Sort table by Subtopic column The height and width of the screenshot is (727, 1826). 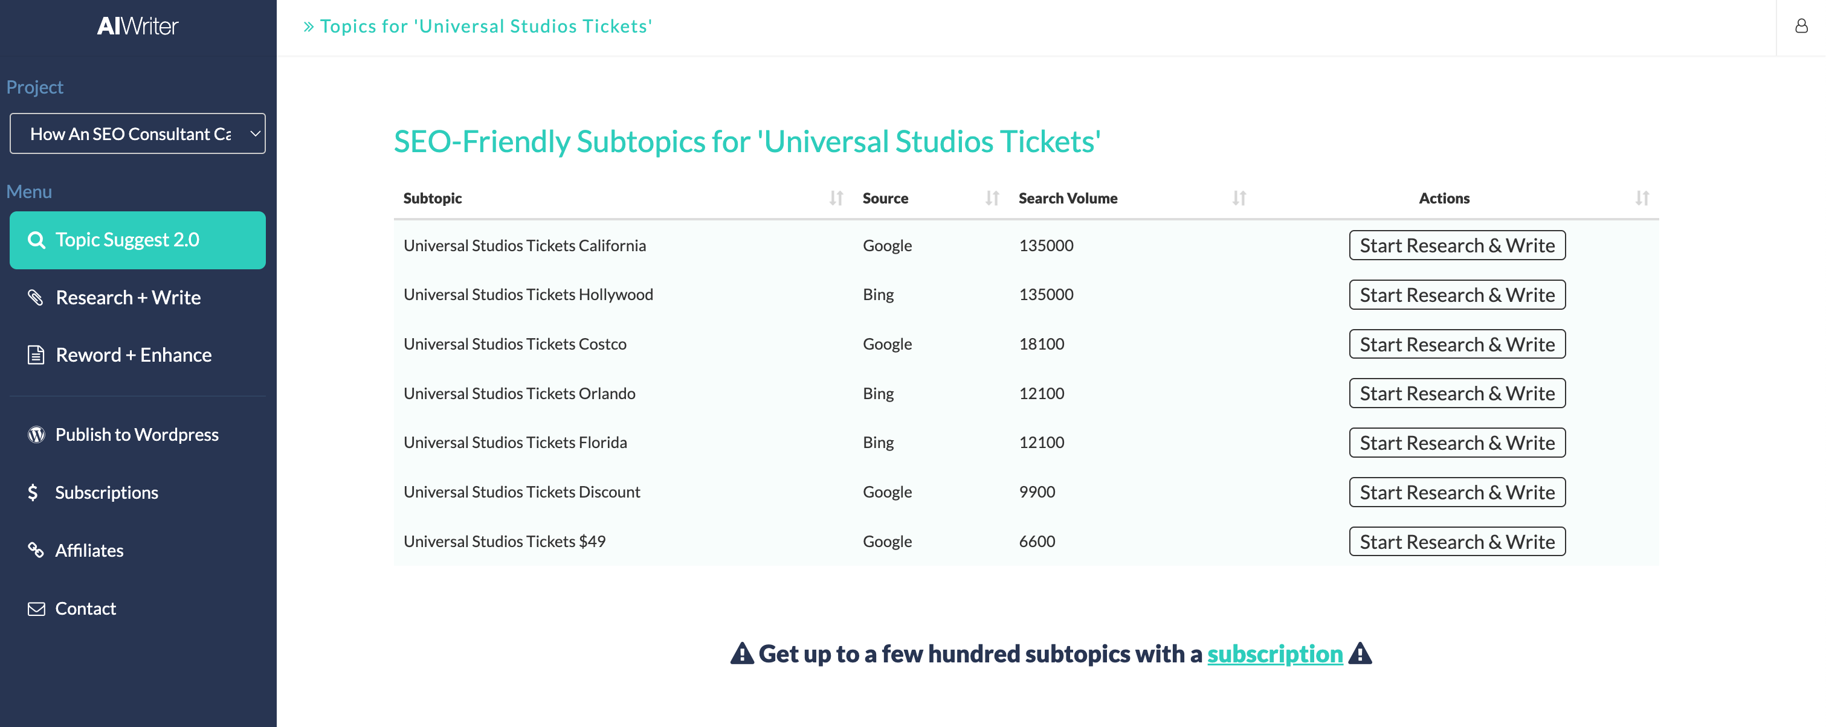836,199
